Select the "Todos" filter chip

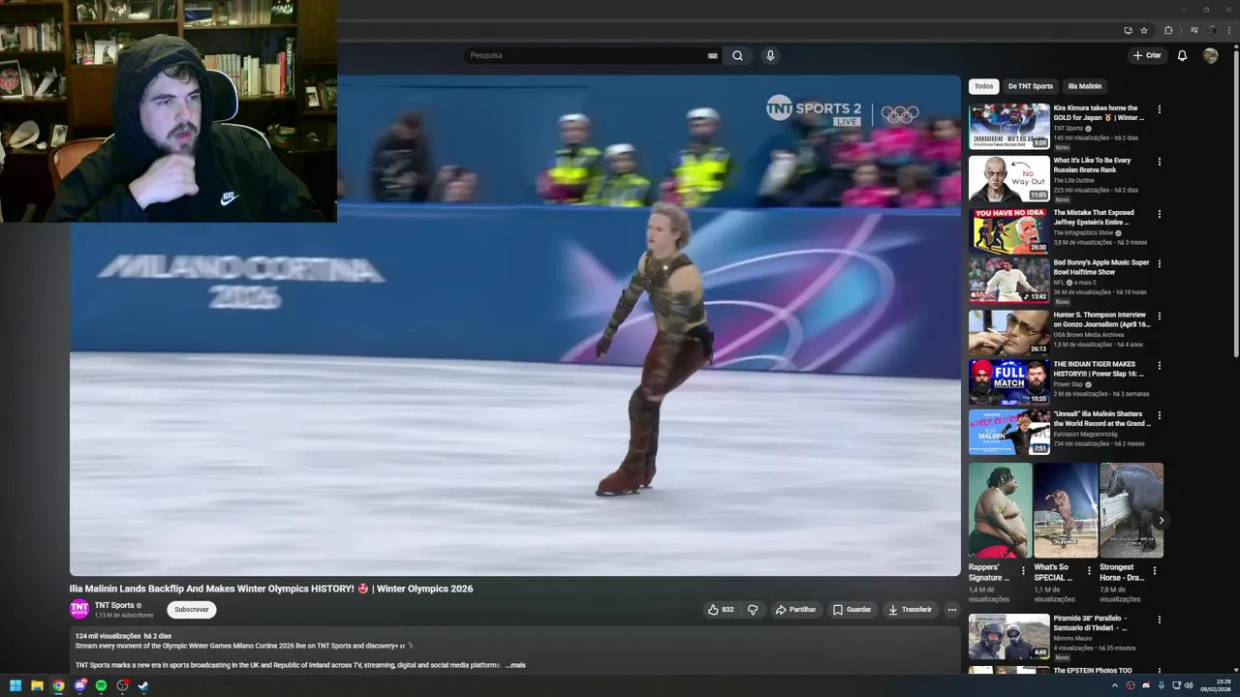[x=983, y=86]
